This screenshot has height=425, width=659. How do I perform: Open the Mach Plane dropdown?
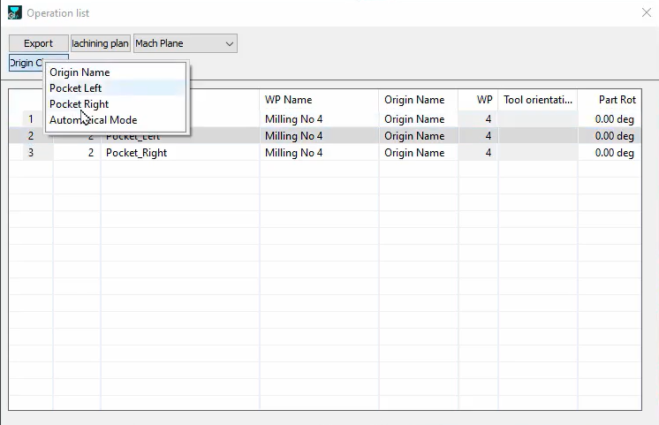coord(185,43)
